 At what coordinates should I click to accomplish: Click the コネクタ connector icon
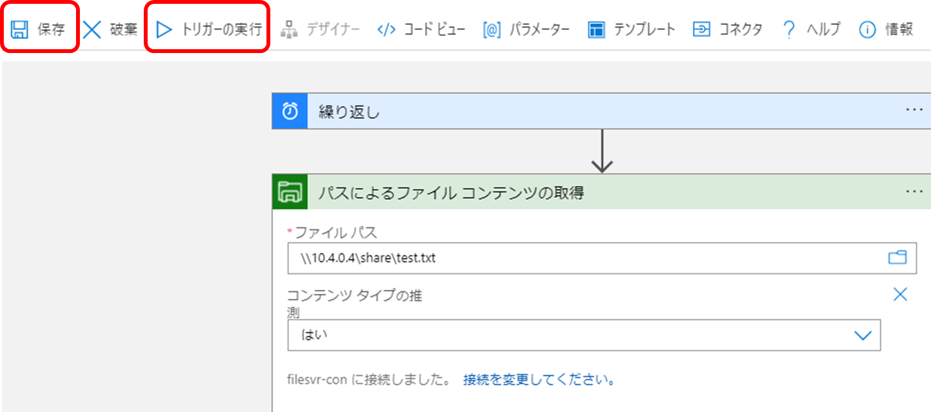tap(702, 29)
